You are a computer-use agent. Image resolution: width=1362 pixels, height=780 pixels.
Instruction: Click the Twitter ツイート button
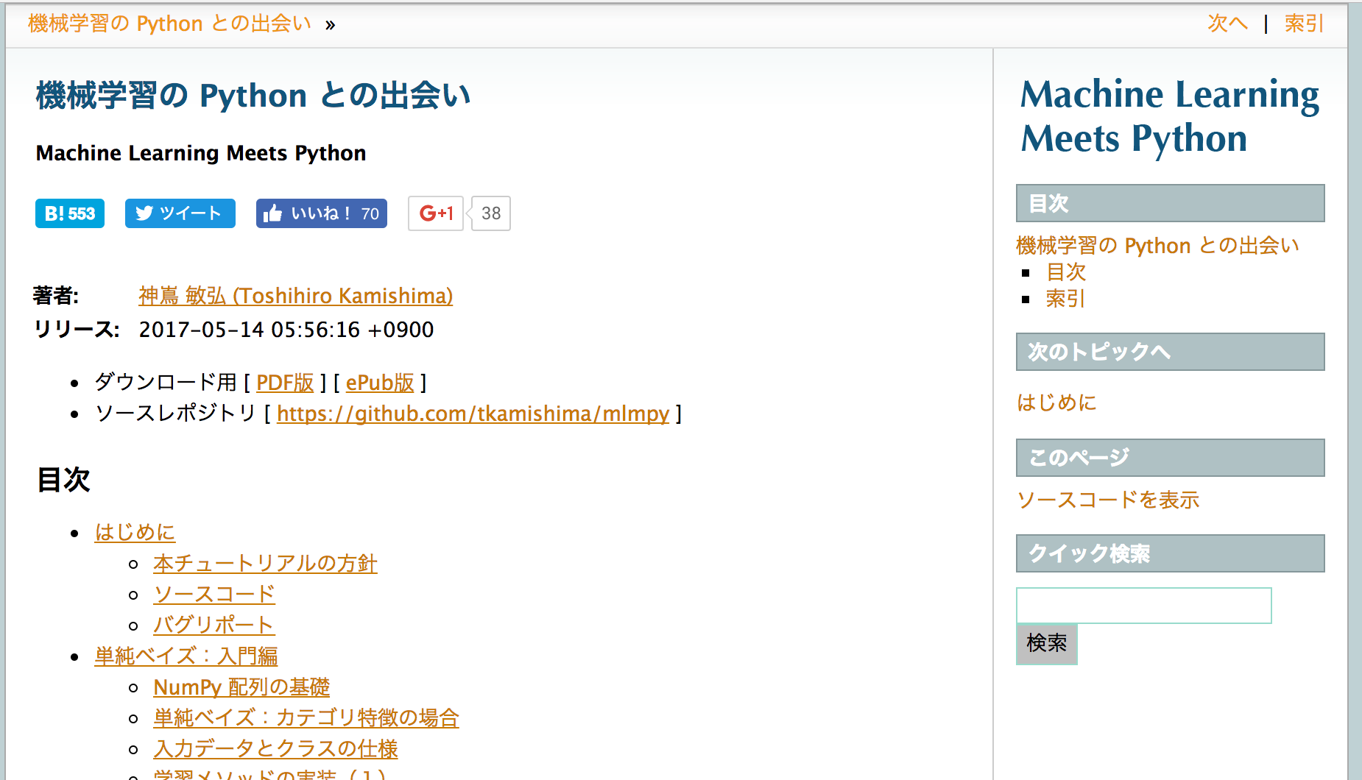coord(180,213)
